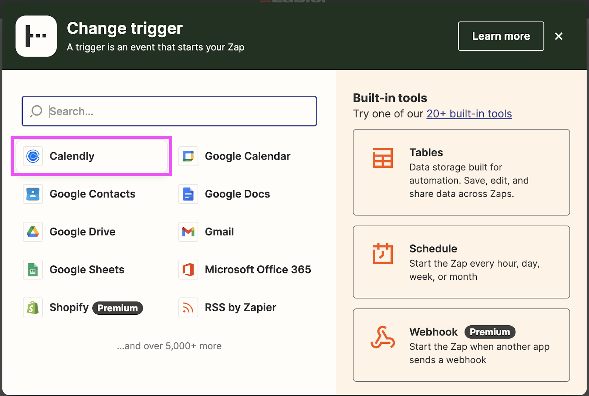Click '...and over 5,000+ more' text
The width and height of the screenshot is (589, 396).
[169, 346]
